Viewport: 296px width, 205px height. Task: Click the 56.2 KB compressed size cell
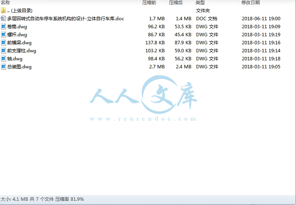[x=183, y=58]
